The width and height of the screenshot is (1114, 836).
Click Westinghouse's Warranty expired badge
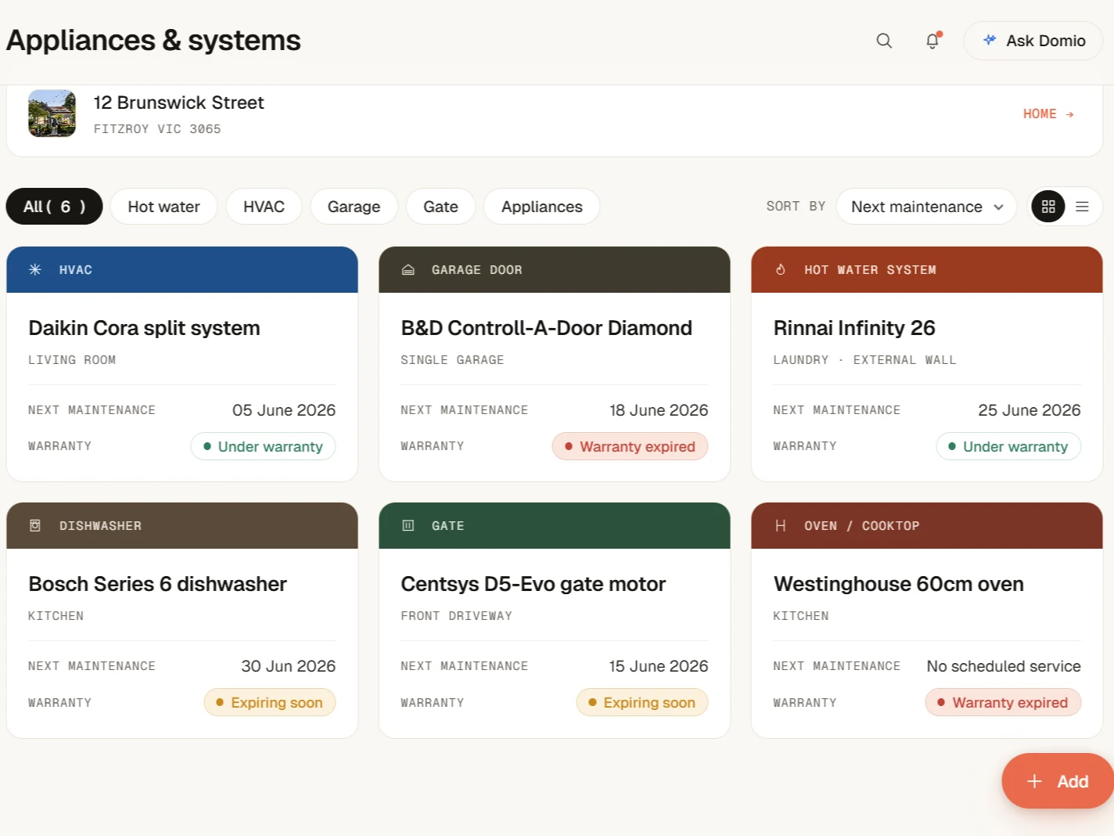1003,702
